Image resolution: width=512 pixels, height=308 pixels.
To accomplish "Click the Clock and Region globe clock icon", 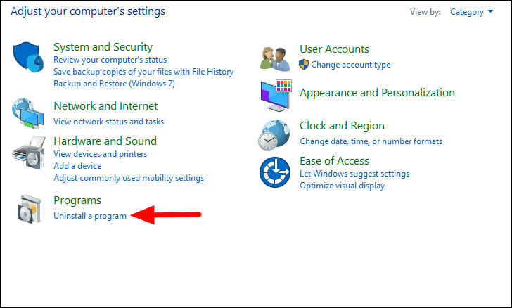I will click(x=274, y=135).
